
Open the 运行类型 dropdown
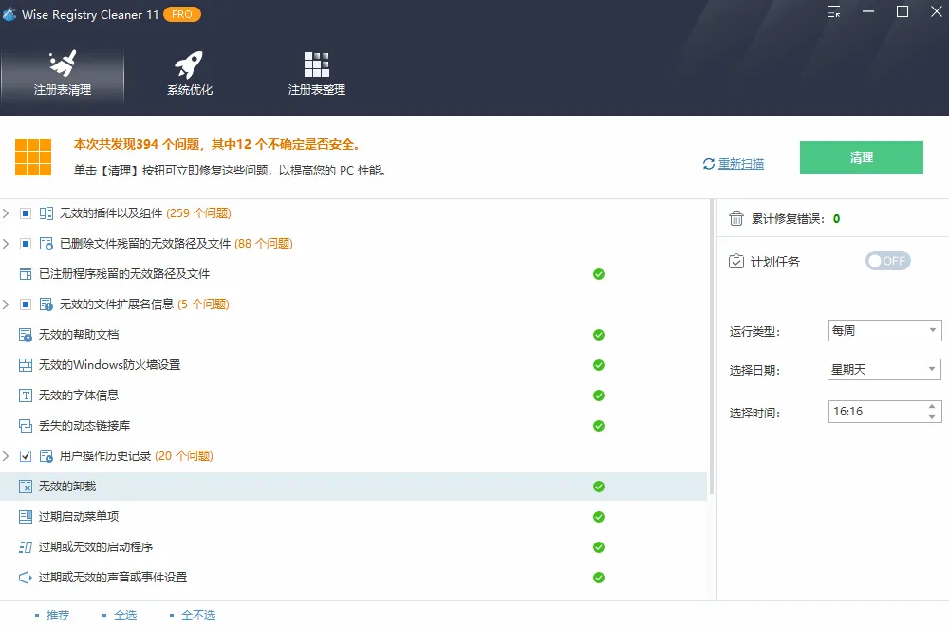[884, 331]
